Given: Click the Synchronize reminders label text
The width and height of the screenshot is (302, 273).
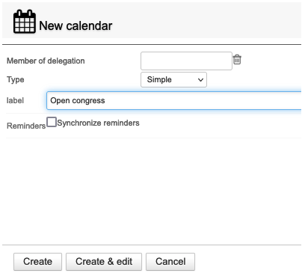Looking at the screenshot, I should [98, 123].
